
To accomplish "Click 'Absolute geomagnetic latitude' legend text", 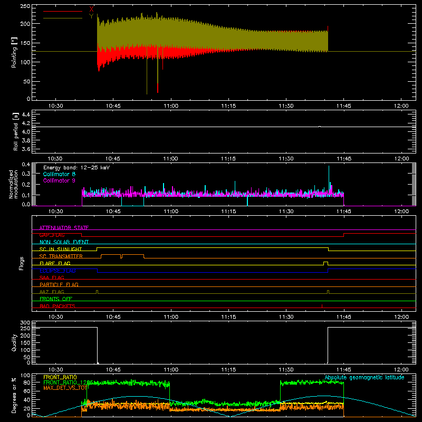I will 365,378.
